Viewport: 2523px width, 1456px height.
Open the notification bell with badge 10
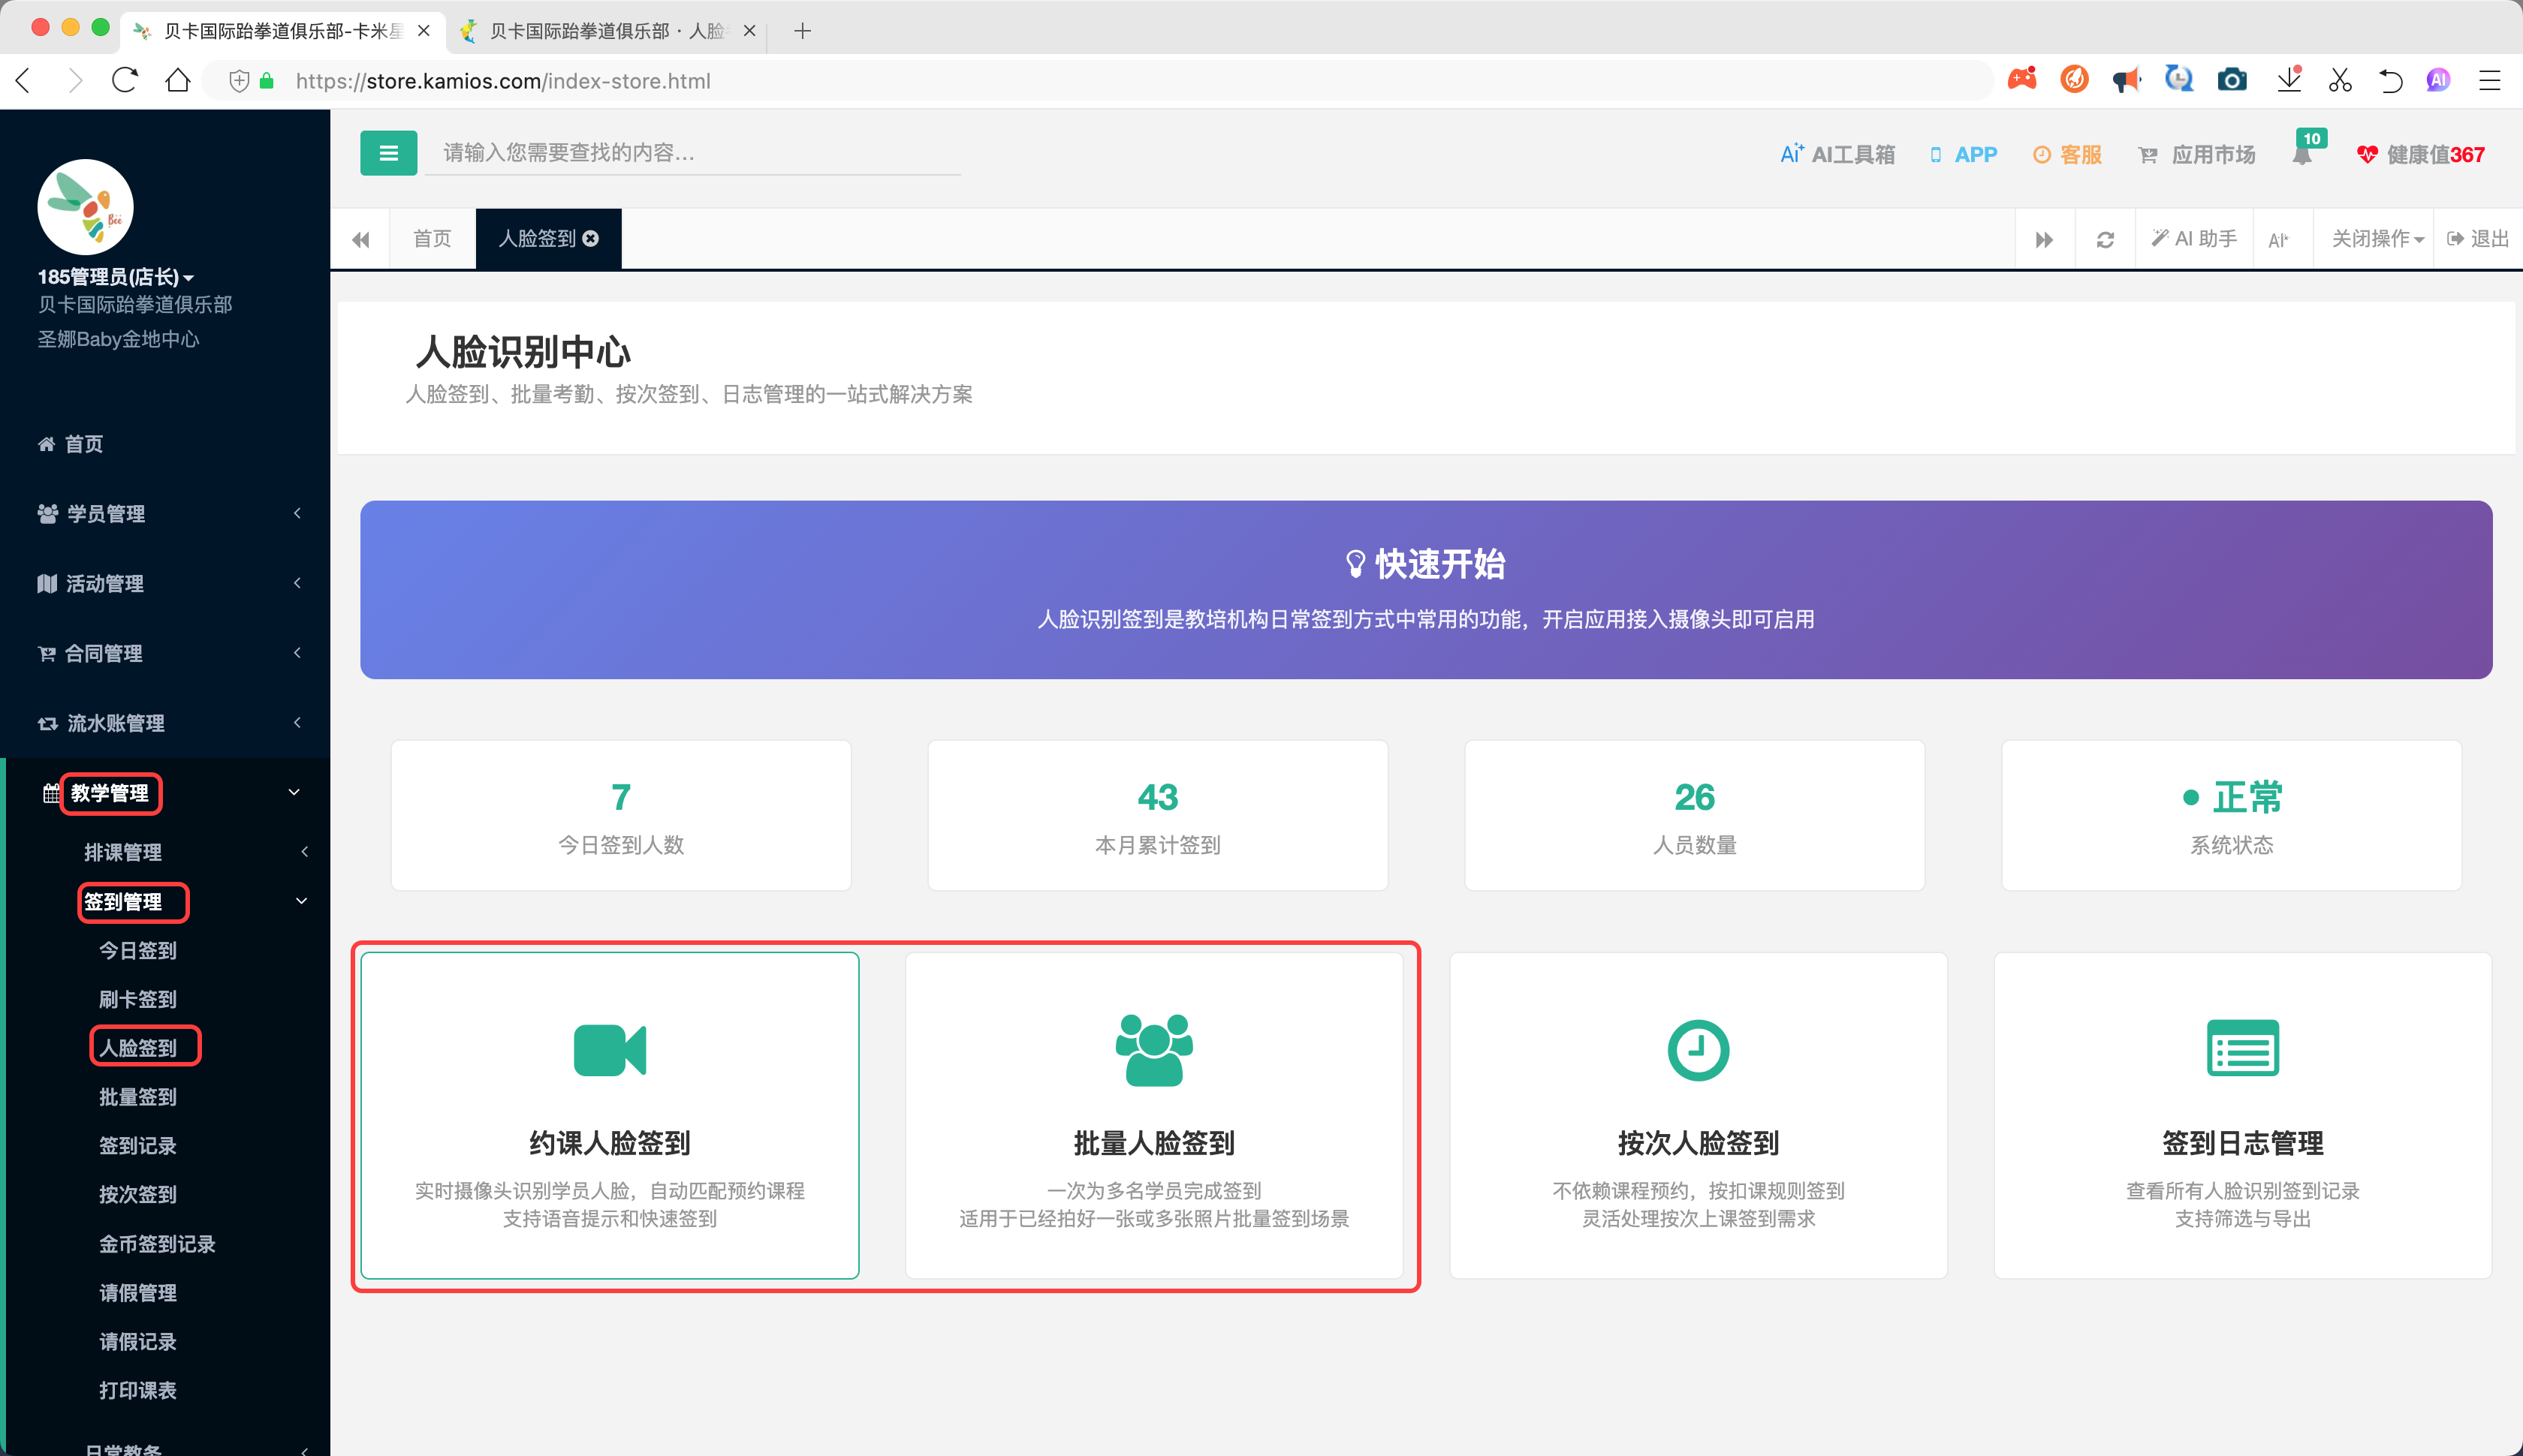[x=2303, y=154]
